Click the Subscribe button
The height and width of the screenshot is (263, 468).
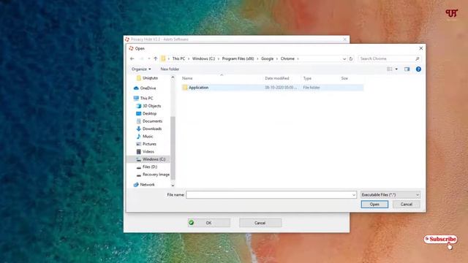pyautogui.click(x=440, y=240)
